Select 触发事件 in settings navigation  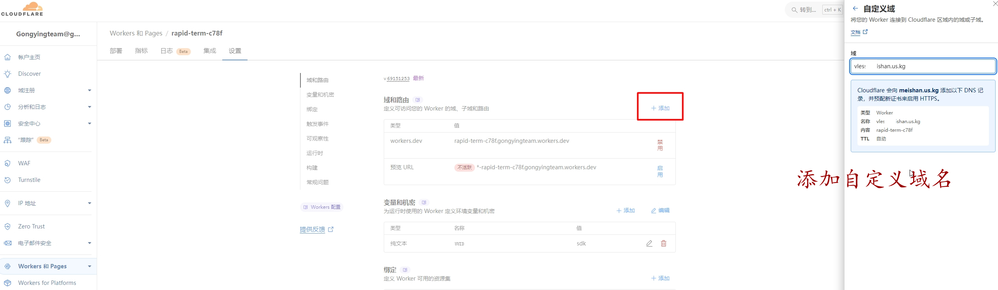pyautogui.click(x=317, y=124)
